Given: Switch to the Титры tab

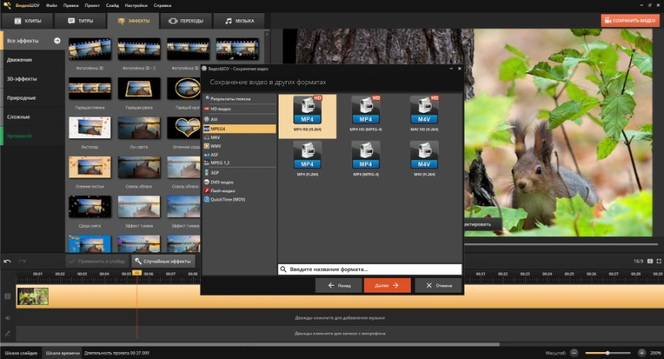Looking at the screenshot, I should tap(80, 21).
